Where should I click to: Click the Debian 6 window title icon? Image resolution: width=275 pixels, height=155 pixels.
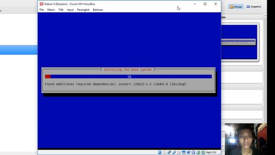(x=41, y=4)
